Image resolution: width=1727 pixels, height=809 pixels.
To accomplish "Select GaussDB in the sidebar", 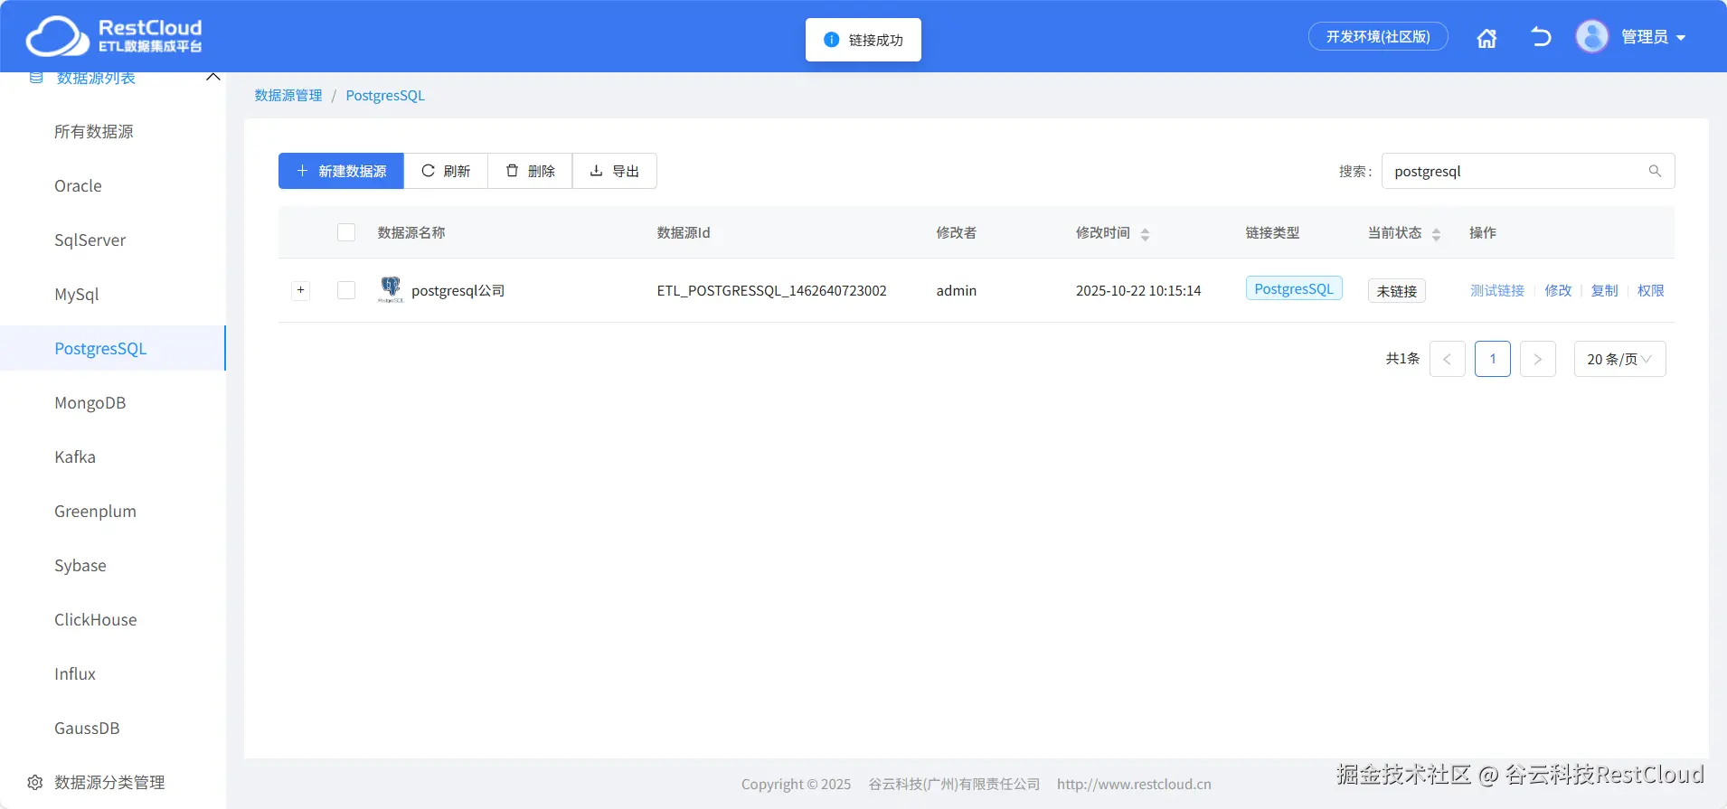I will (x=87, y=728).
